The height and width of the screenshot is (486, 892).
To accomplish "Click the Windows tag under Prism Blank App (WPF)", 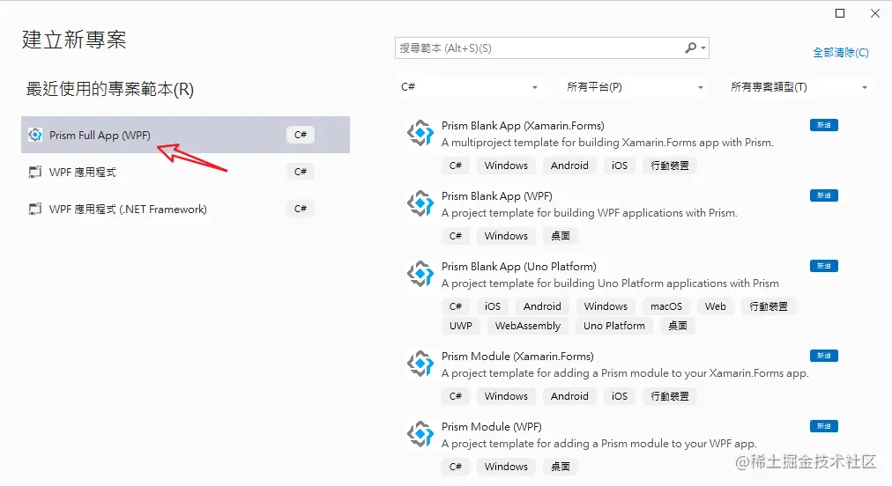I will (x=506, y=236).
